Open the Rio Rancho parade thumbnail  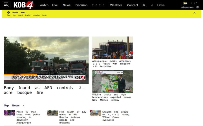[52, 113]
